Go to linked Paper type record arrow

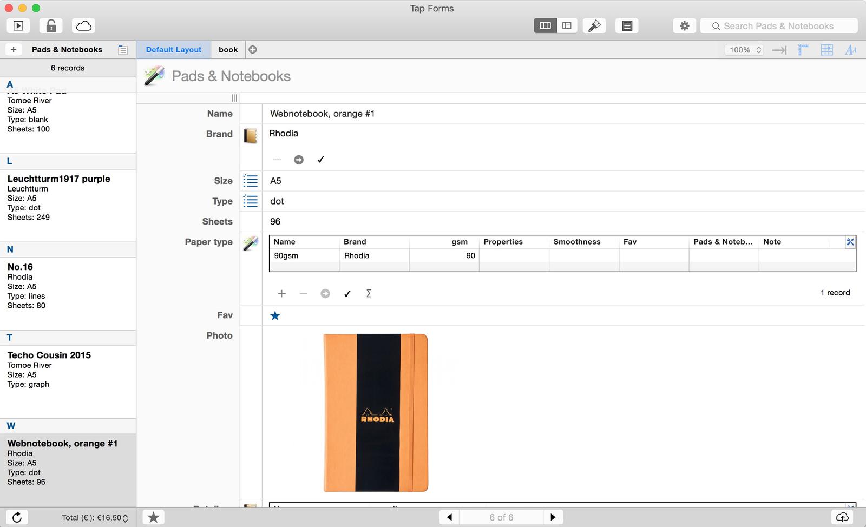[325, 293]
